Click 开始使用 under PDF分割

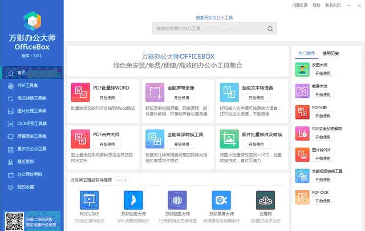click(x=323, y=115)
